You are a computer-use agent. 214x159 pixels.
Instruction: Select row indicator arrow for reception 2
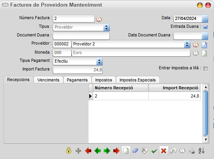pyautogui.click(x=90, y=96)
